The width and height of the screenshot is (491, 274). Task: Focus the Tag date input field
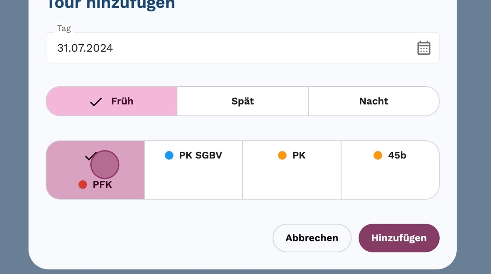pos(228,48)
